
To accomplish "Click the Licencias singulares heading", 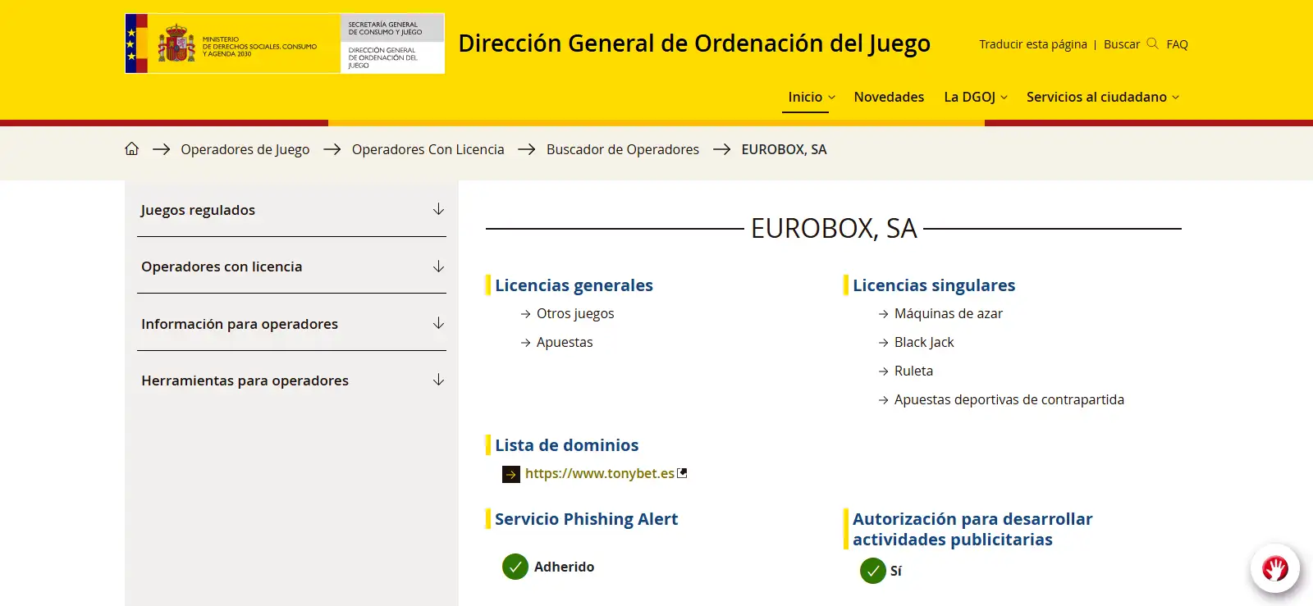I will pyautogui.click(x=934, y=285).
